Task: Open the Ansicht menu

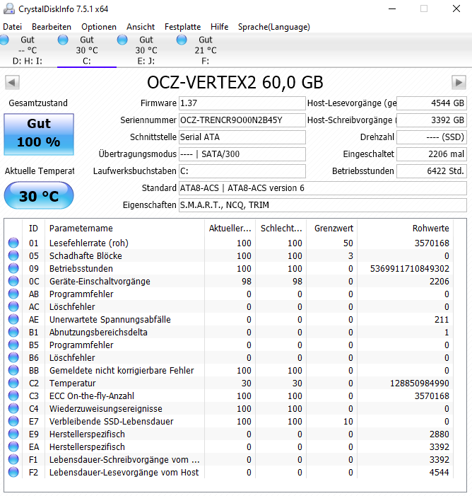Action: pos(141,27)
